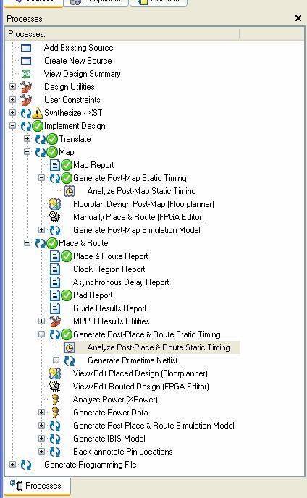307x498 pixels.
Task: Expand the Generate Programming File node
Action: (12, 465)
